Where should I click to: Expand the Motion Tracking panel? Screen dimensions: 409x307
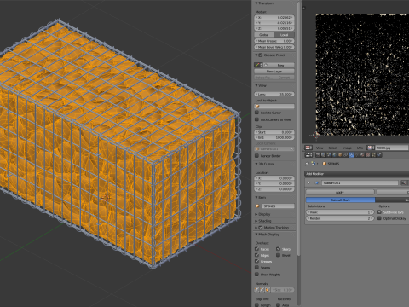(256, 228)
